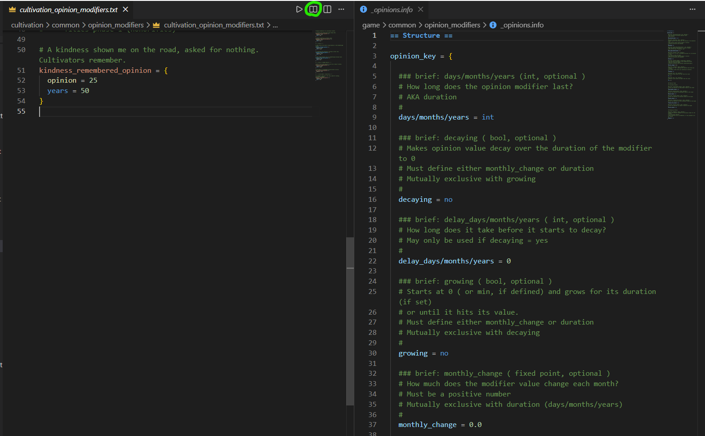Click '# AKA duration' comment
This screenshot has height=436, width=705.
pyautogui.click(x=428, y=97)
